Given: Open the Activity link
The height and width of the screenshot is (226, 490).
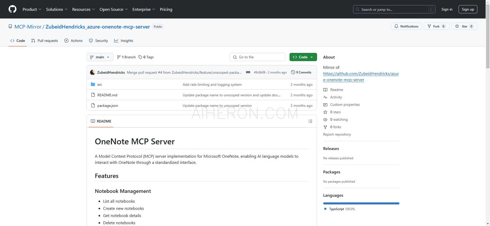Looking at the screenshot, I should [336, 97].
